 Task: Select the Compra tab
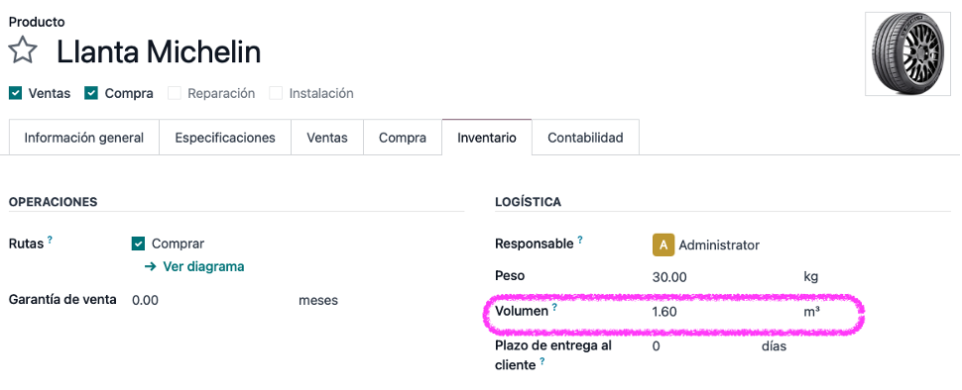(x=403, y=138)
